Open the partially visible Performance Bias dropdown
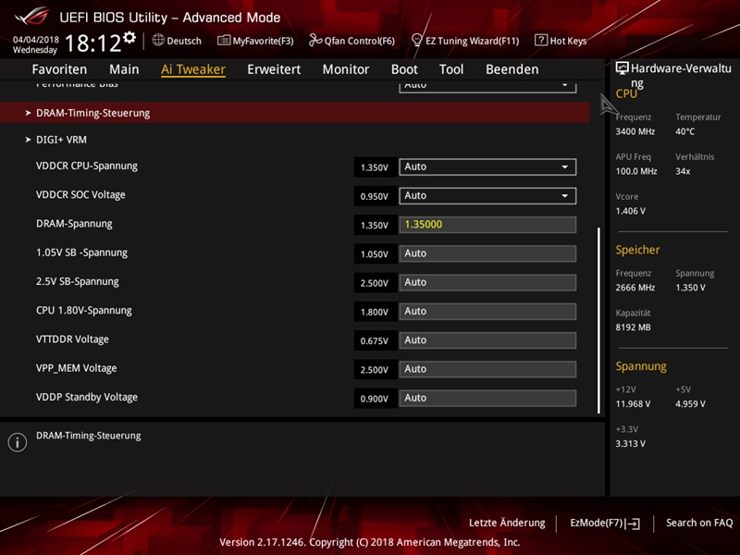The width and height of the screenshot is (740, 555). (487, 87)
